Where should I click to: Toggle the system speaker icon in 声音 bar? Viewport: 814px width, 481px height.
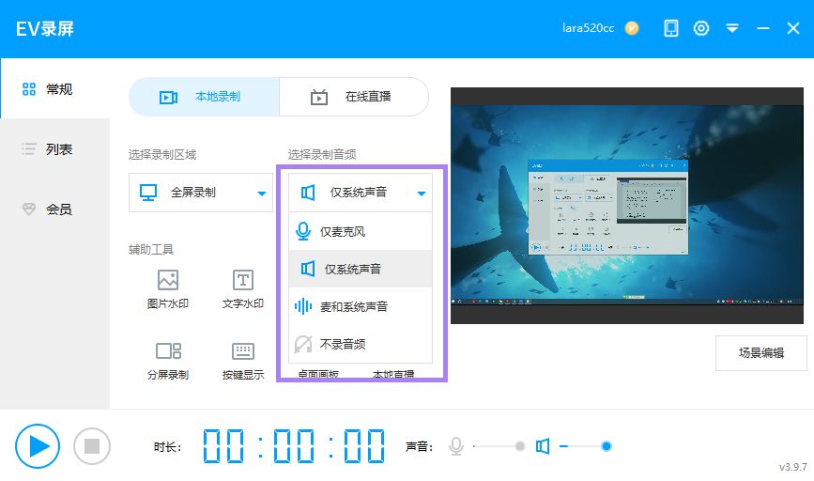click(x=543, y=446)
